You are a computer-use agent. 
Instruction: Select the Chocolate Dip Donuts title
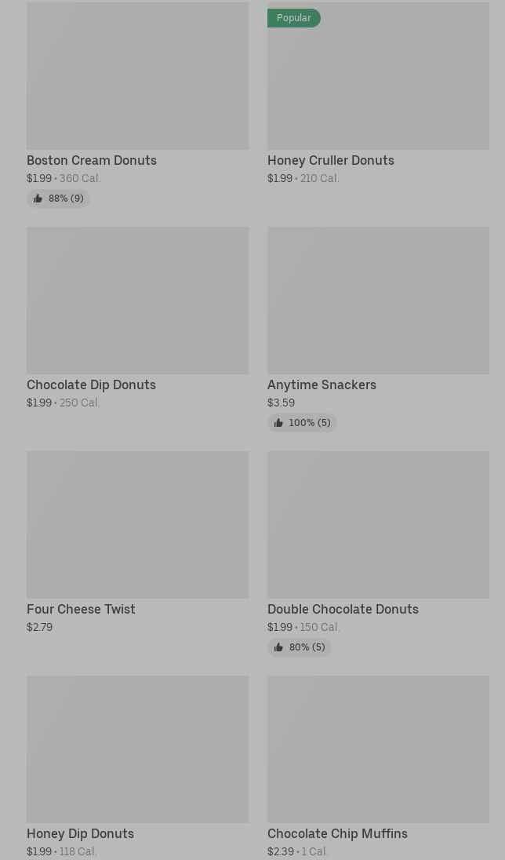coord(91,385)
